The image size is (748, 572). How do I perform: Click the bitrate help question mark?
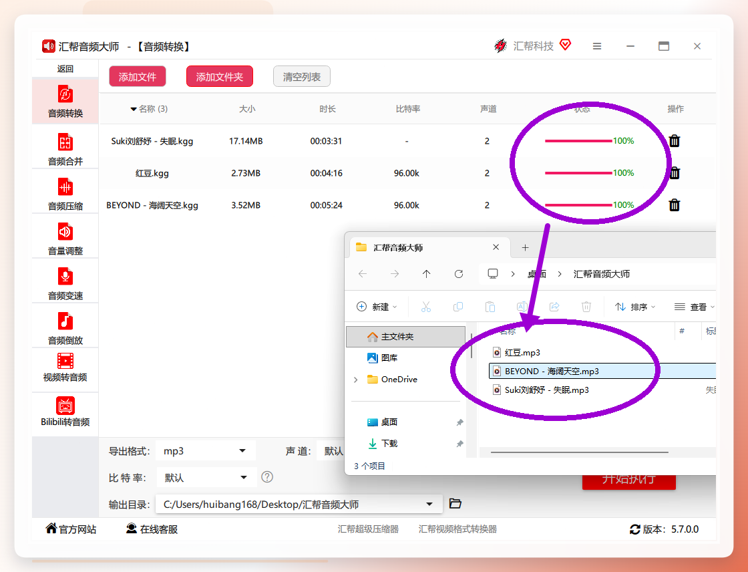[x=267, y=477]
